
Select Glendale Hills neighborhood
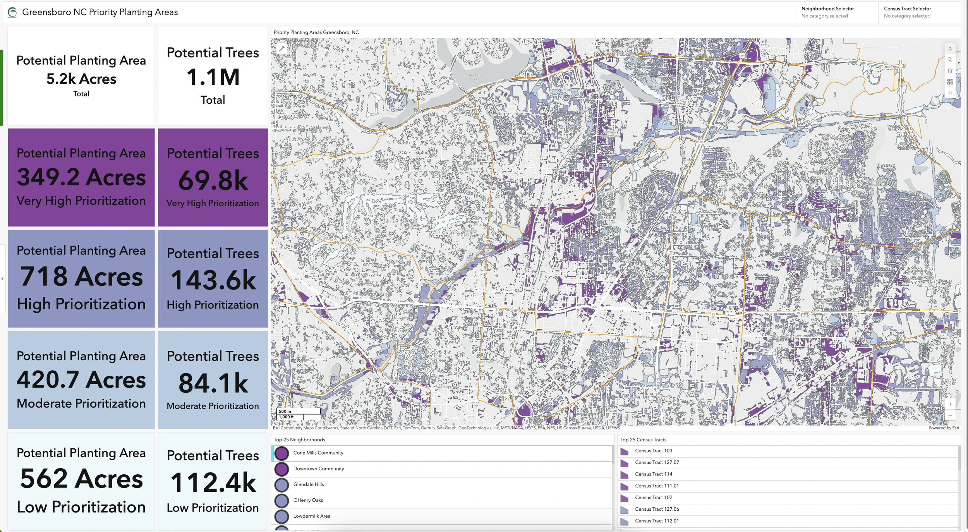[x=309, y=484]
